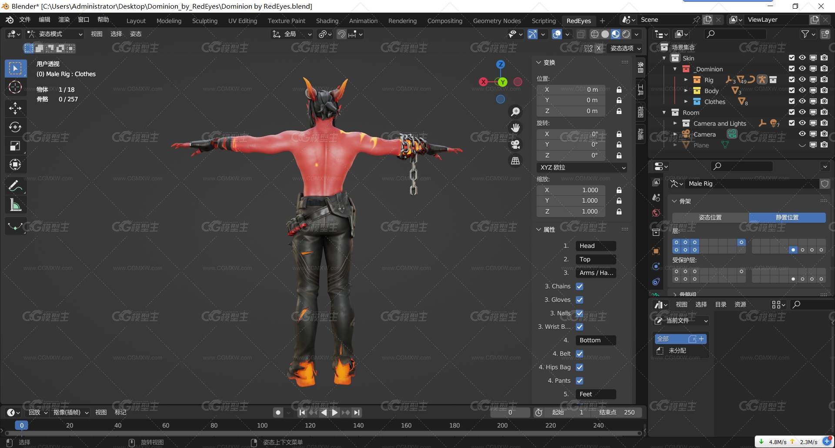Unlock the location X lock
Screen dimensions: 835x448
619,90
